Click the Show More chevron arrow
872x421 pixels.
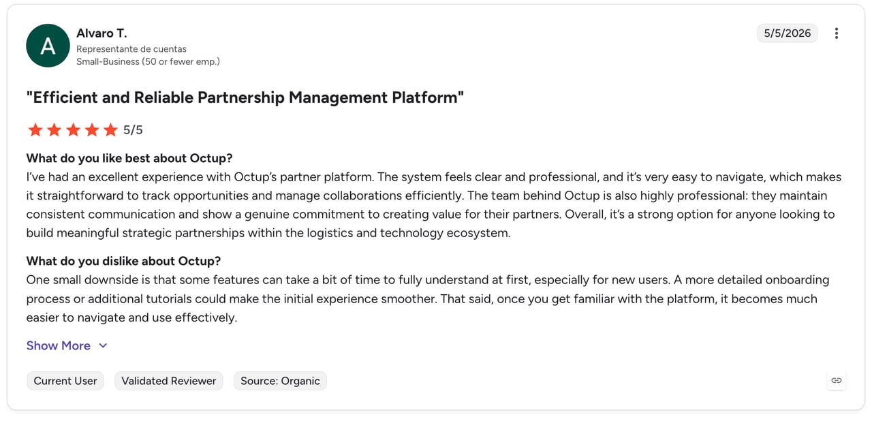coord(103,345)
